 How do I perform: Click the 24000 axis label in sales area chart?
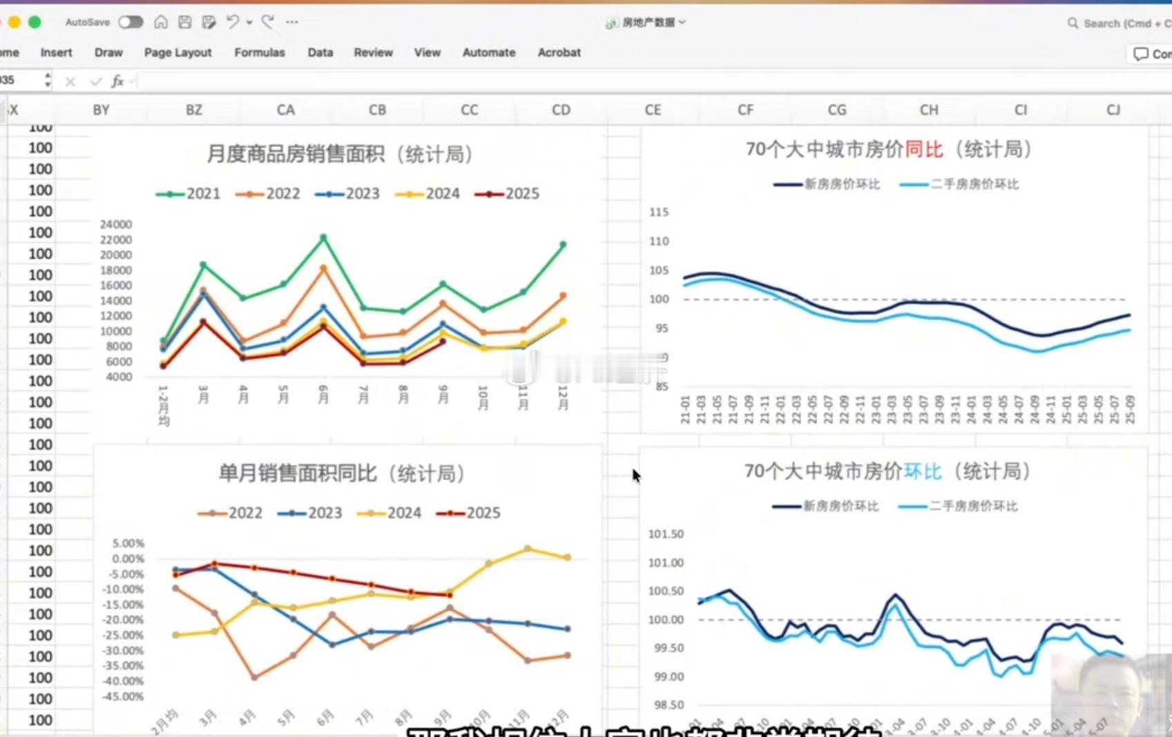coord(115,224)
